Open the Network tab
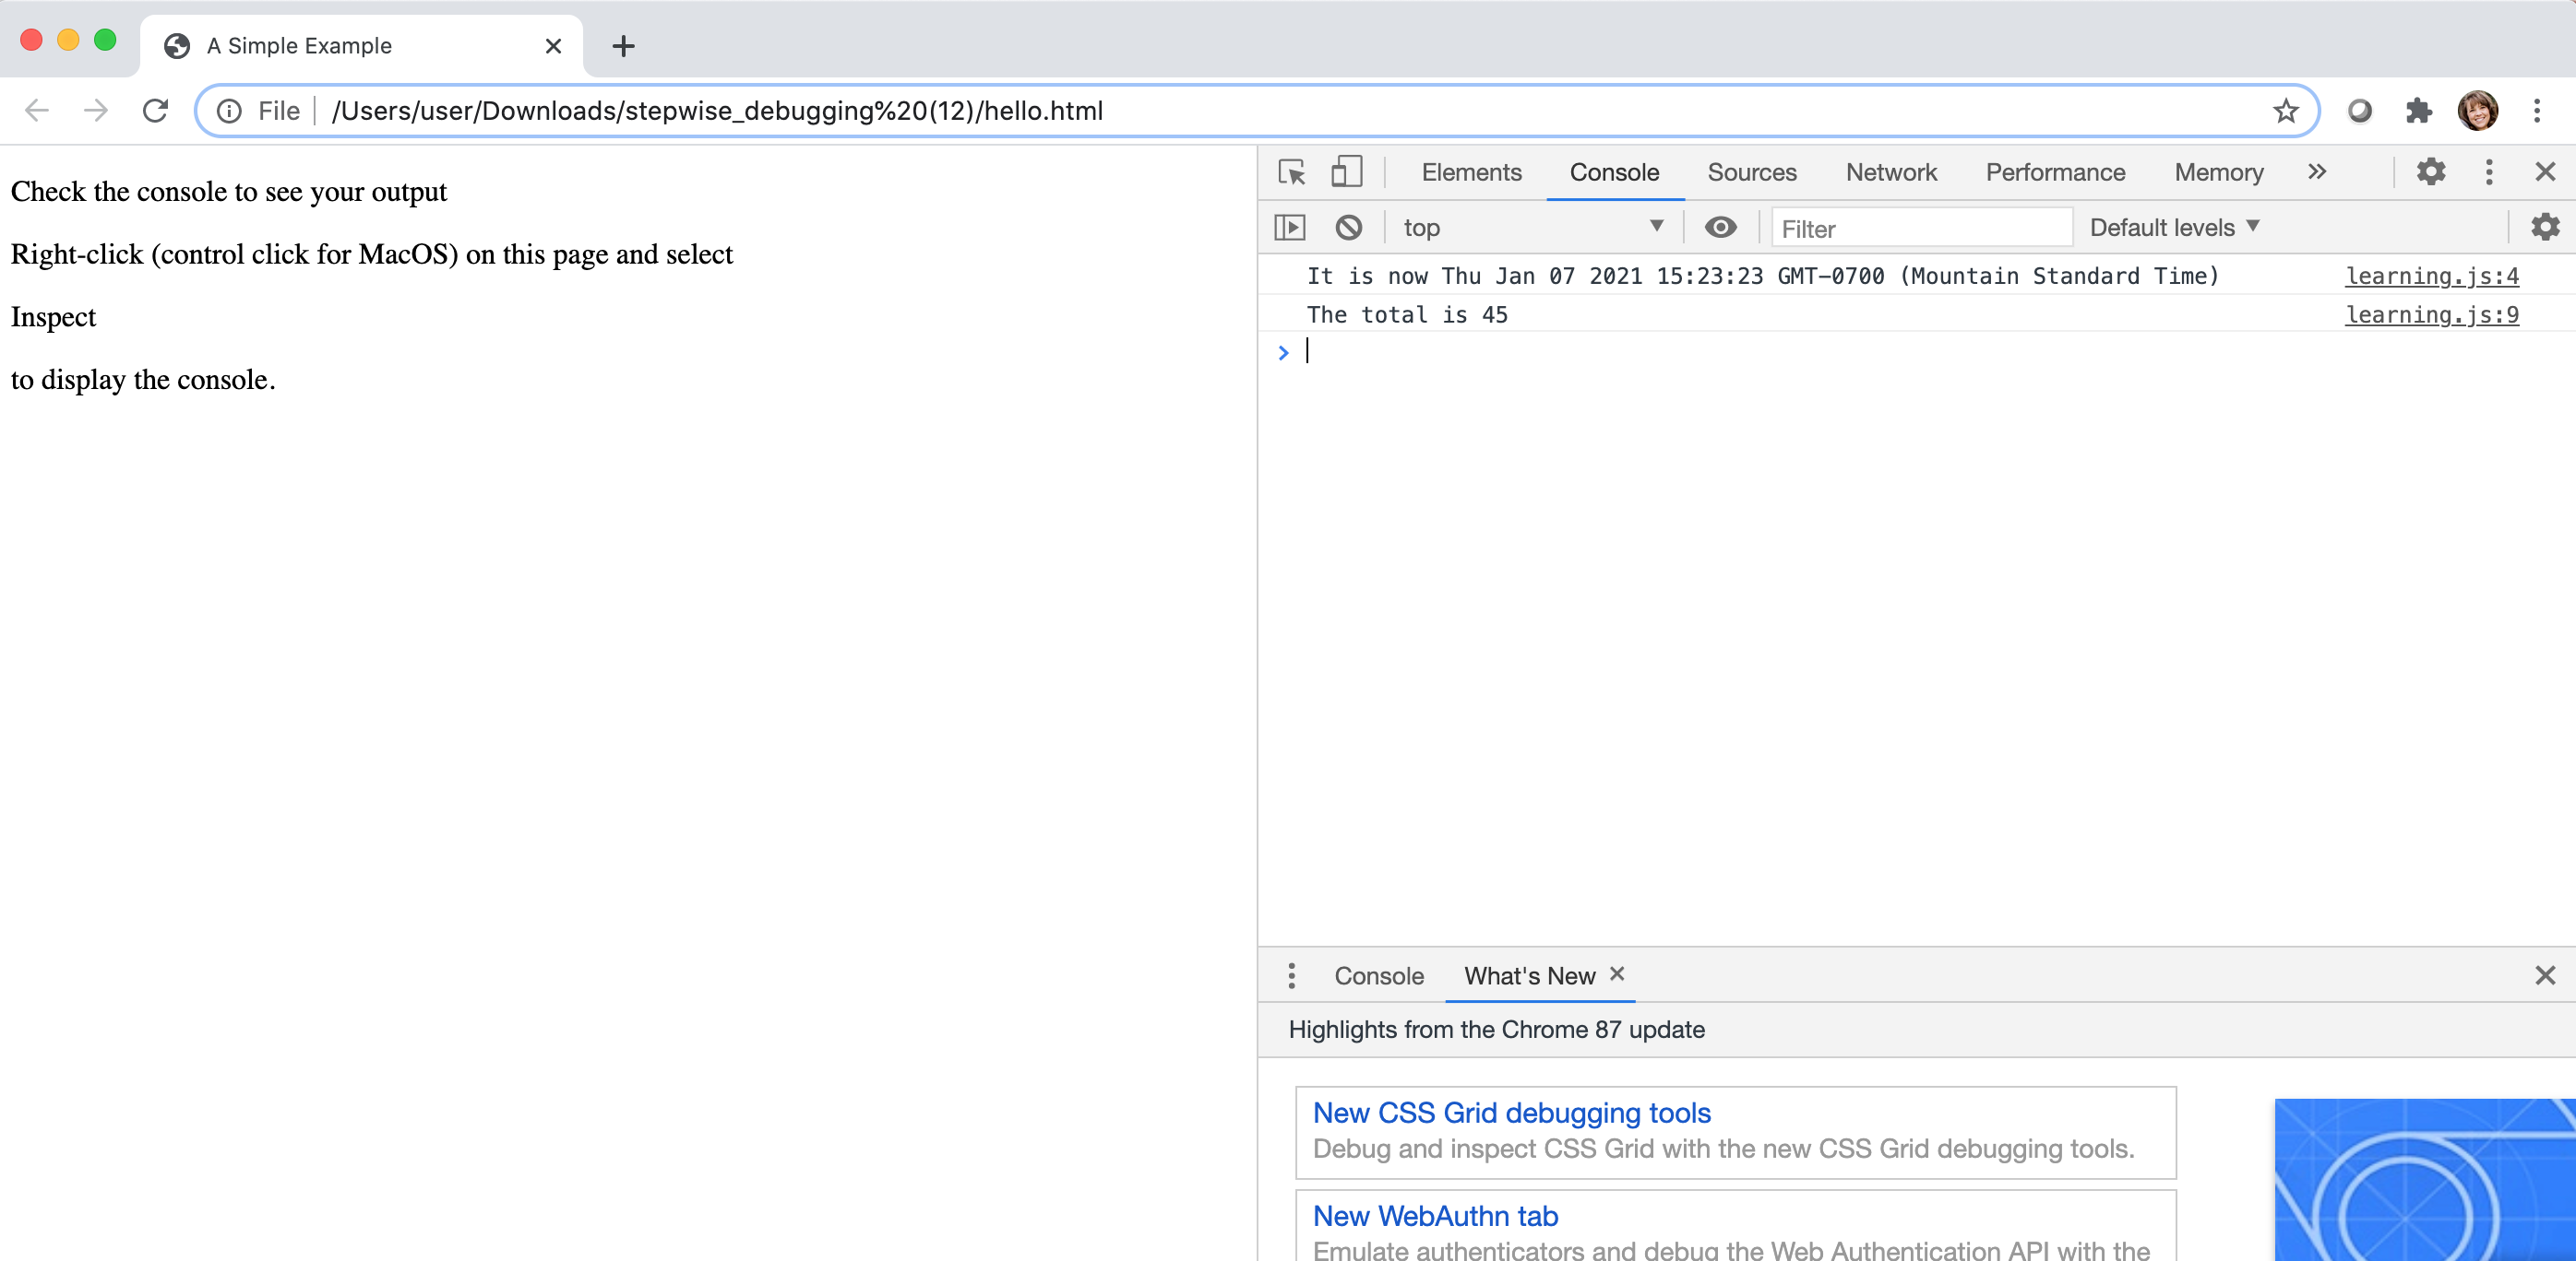2576x1261 pixels. click(1890, 173)
